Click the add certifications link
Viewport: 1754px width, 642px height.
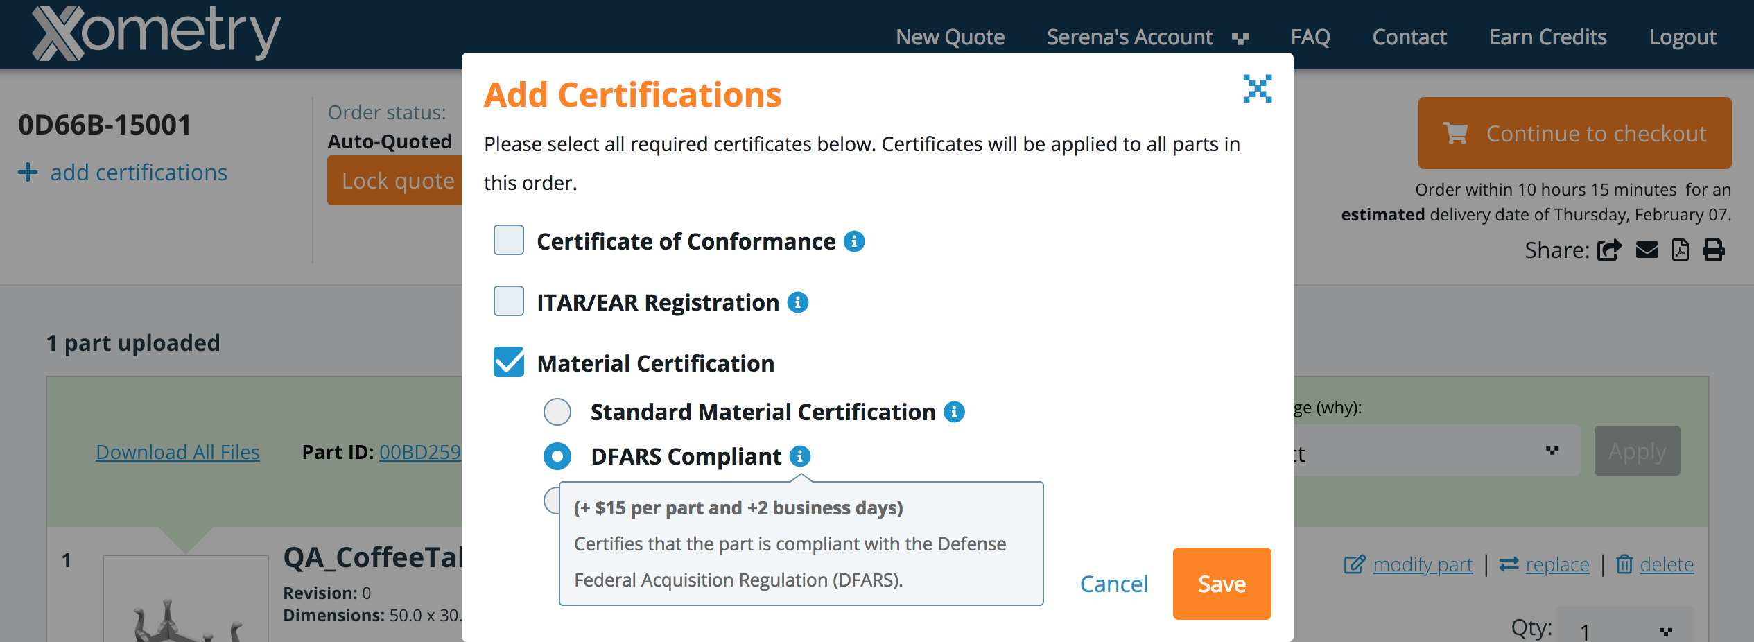point(139,172)
